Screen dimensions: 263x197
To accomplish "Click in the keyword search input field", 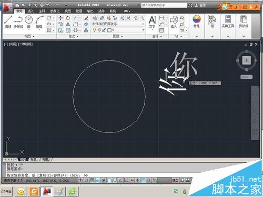I will (164, 5).
